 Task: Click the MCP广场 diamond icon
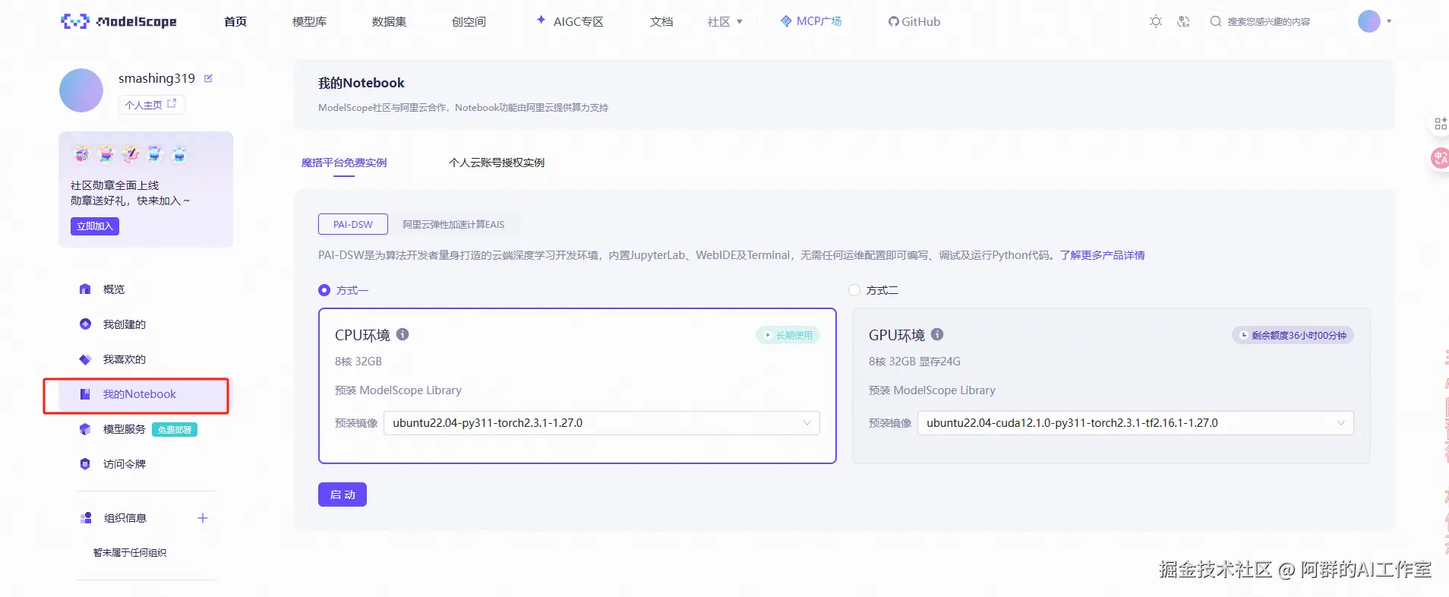pos(786,21)
